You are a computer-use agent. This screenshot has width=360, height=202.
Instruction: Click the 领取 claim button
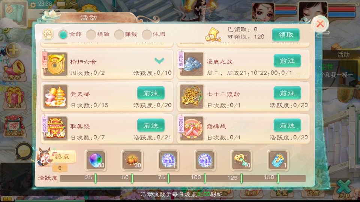click(x=286, y=35)
